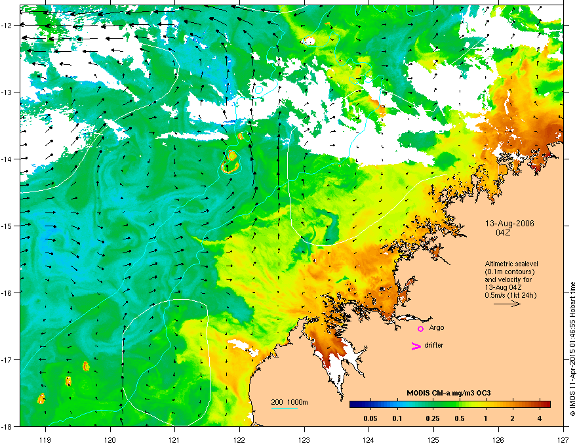Click the '(0.1m contours)' legend text
Viewport: 577px width, 446px height.
509,272
